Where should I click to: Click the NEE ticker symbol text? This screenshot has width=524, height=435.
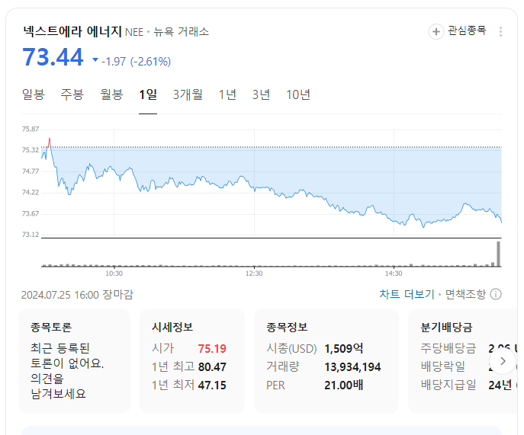point(134,32)
